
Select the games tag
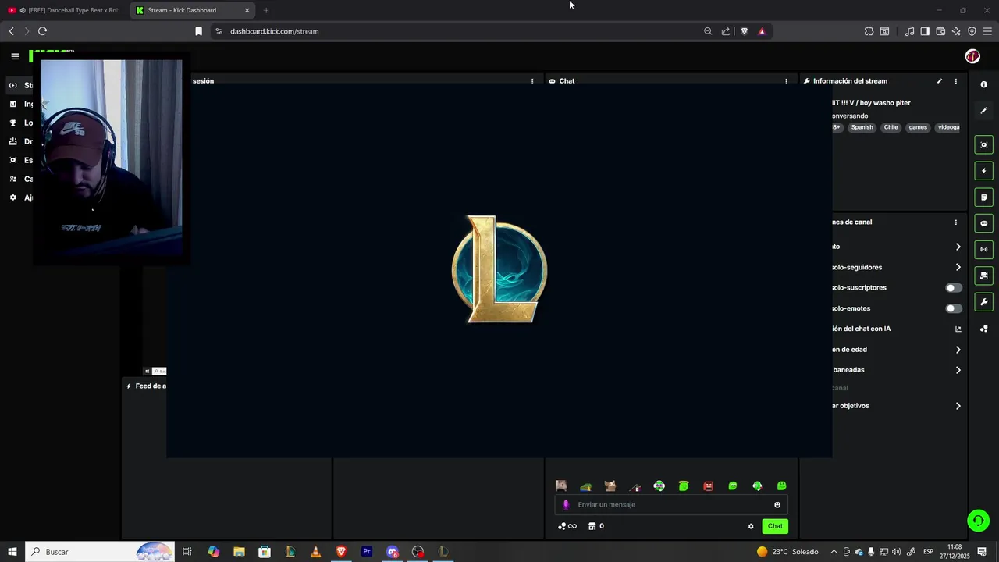(x=918, y=127)
